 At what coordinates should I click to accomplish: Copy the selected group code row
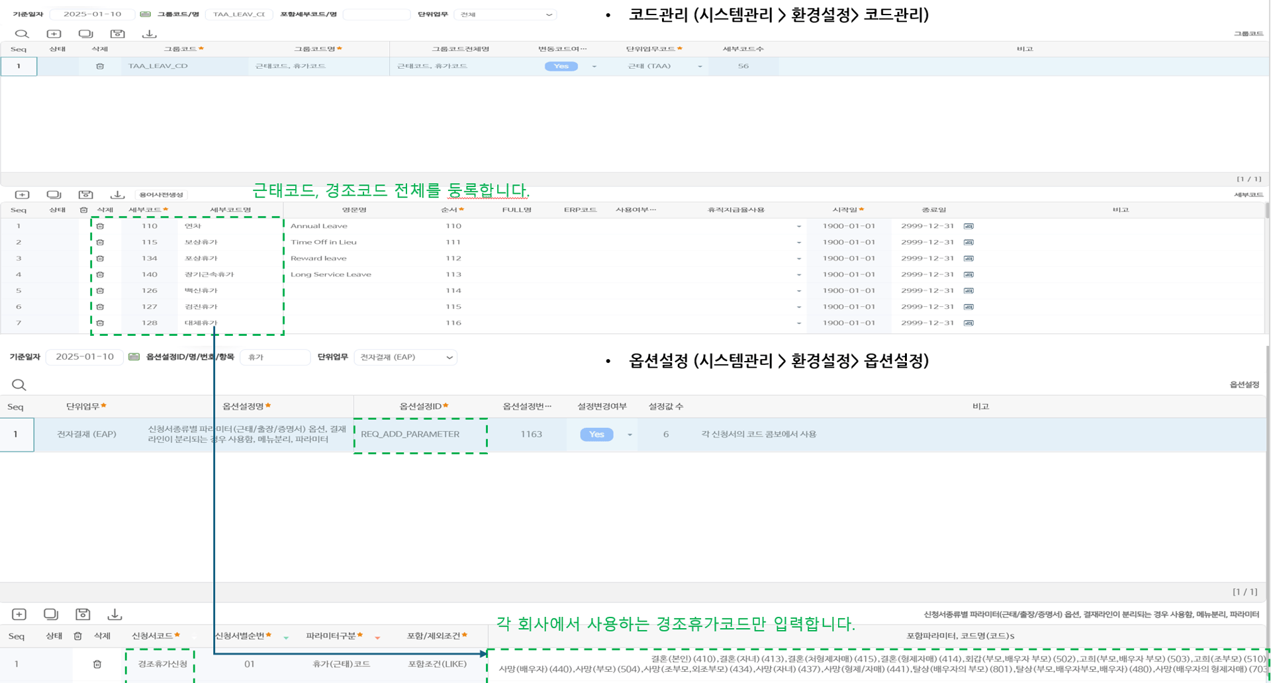[x=85, y=34]
